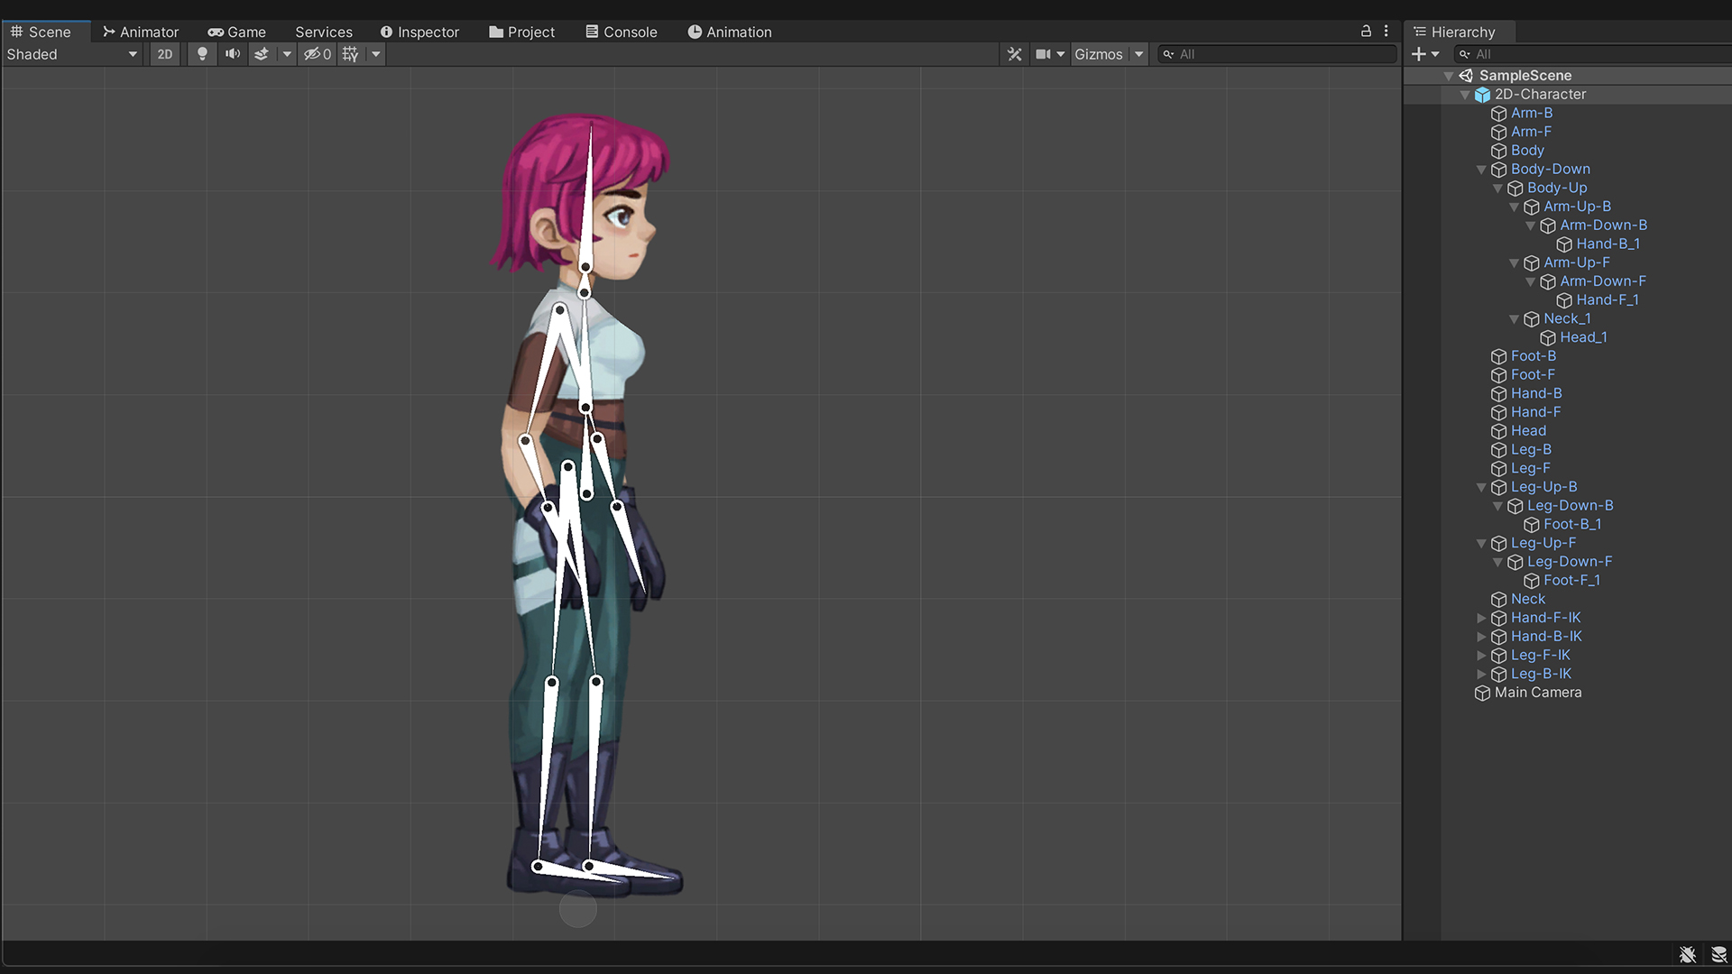Click the scene lighting toggle icon
Image resolution: width=1732 pixels, height=974 pixels.
(x=201, y=52)
